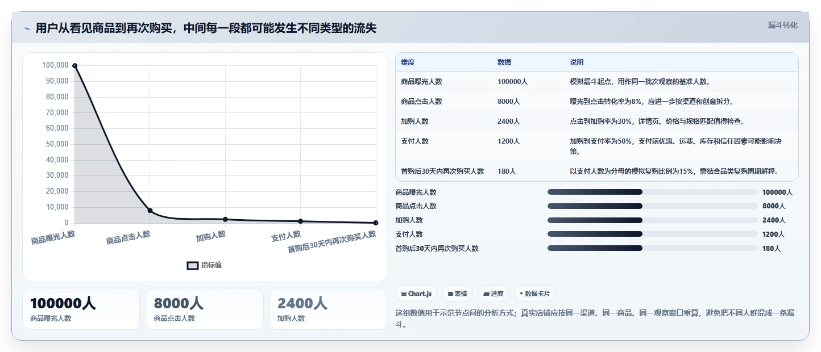Click the chart data point for 商品曝光人数

tap(74, 66)
